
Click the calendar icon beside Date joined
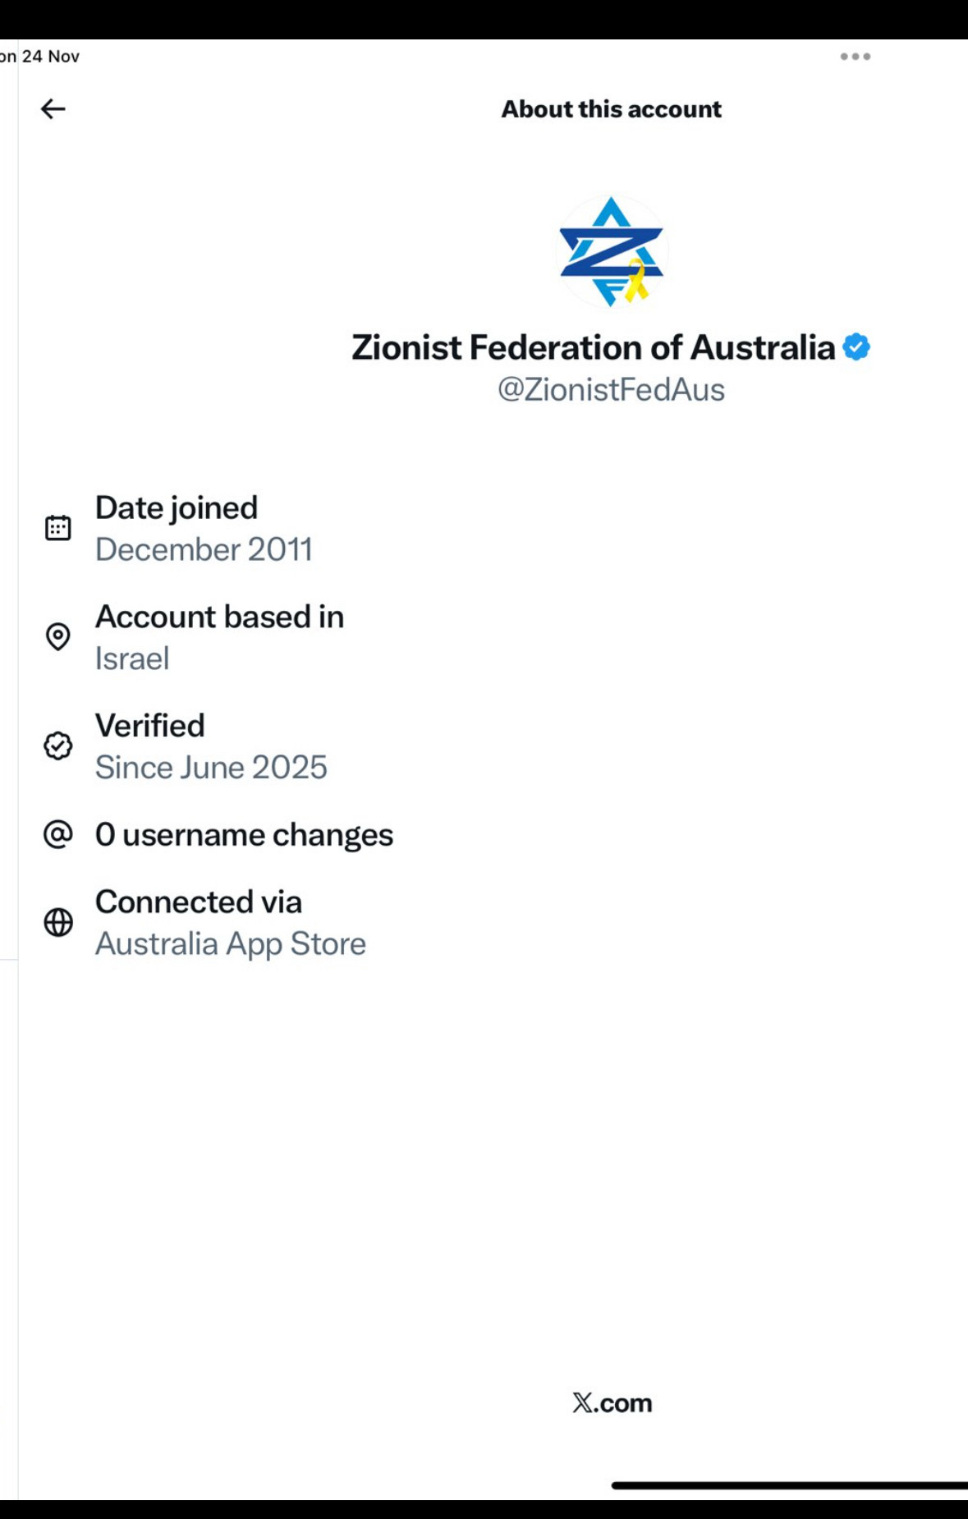pyautogui.click(x=58, y=528)
